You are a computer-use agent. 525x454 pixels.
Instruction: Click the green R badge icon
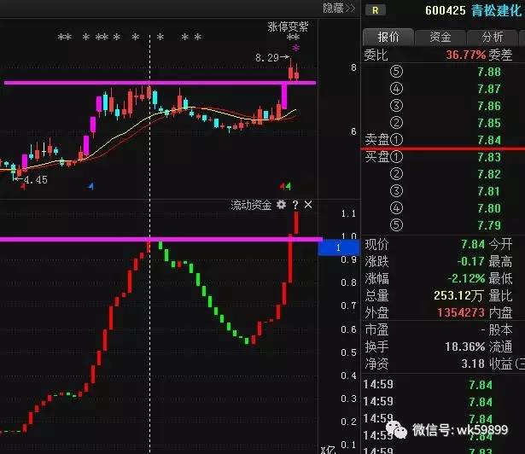[x=376, y=10]
